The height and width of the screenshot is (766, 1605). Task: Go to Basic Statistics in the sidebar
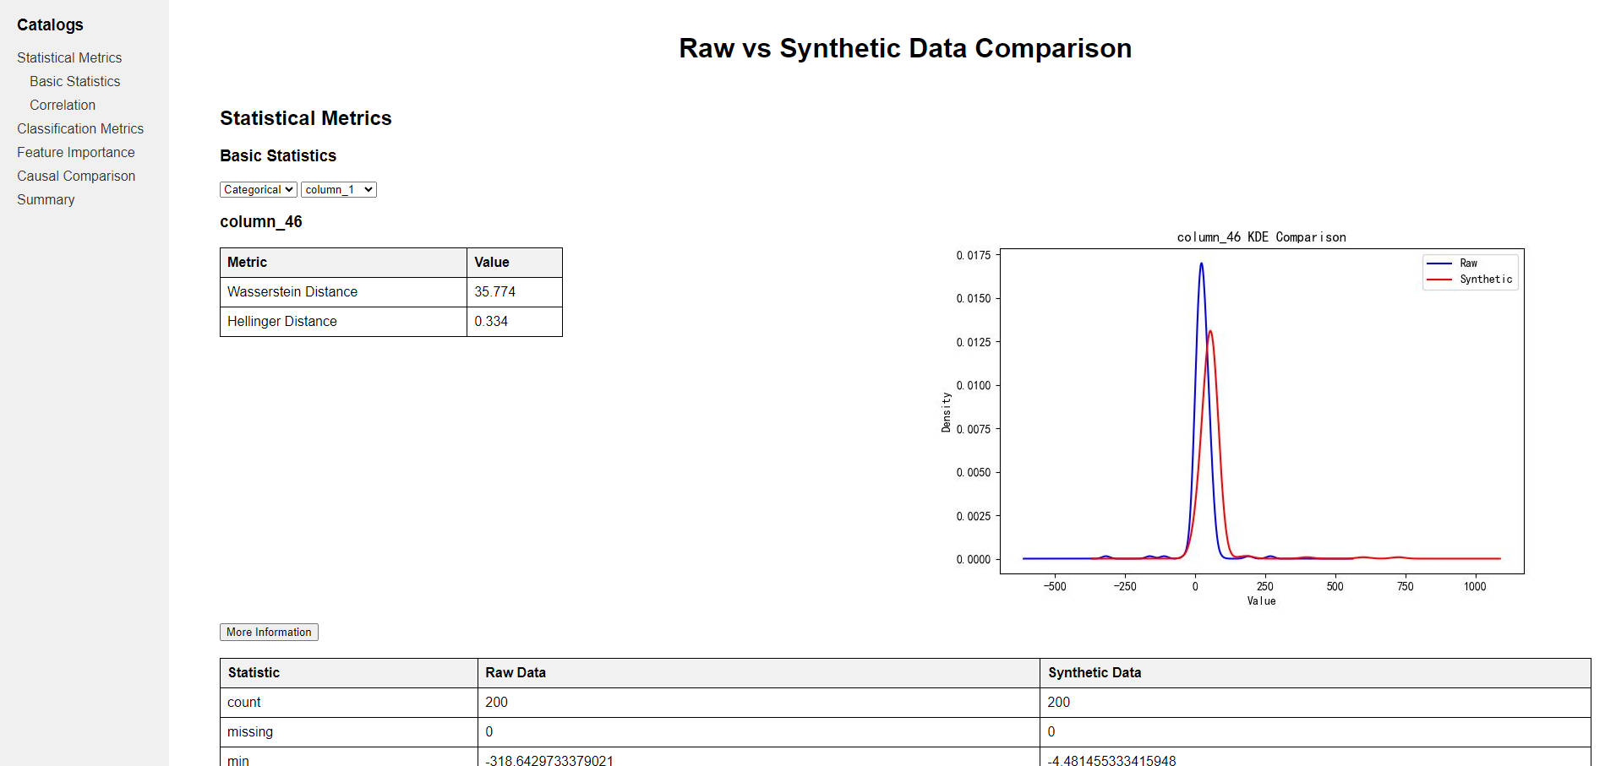tap(74, 81)
